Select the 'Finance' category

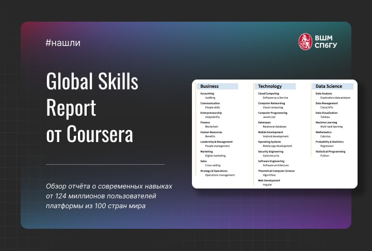coord(205,122)
